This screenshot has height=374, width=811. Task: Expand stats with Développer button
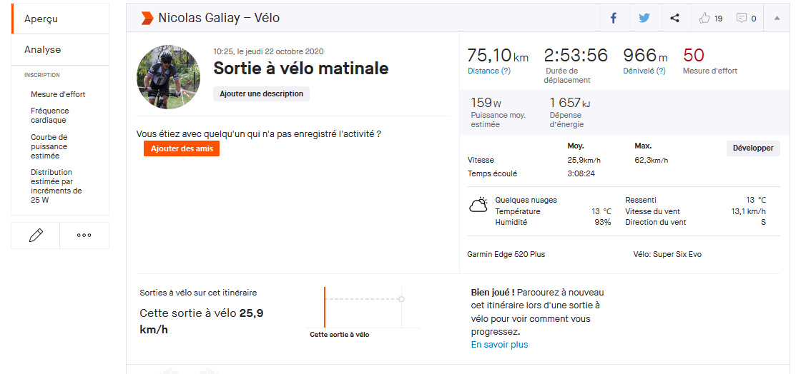tap(753, 148)
